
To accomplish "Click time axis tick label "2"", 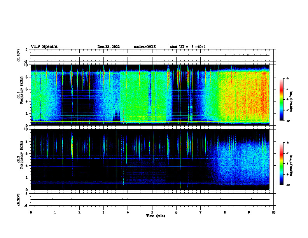I will pos(79,212).
